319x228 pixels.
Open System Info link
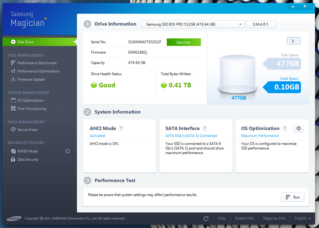click(244, 218)
